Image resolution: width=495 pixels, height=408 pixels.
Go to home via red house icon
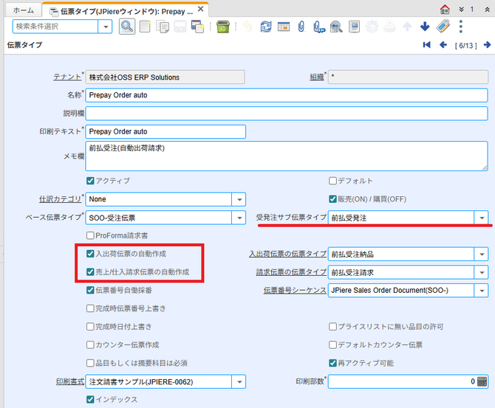click(445, 10)
